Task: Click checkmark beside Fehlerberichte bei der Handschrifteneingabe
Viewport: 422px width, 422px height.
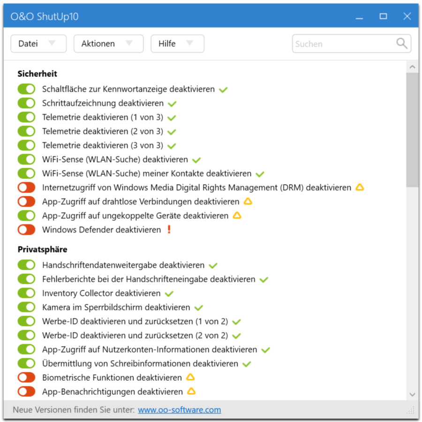Action: pyautogui.click(x=264, y=279)
